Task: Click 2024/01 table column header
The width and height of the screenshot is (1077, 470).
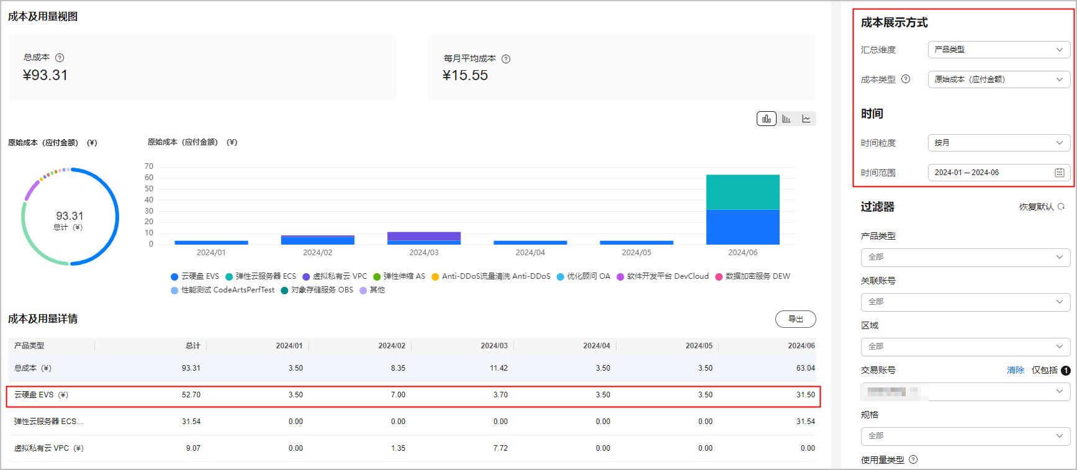Action: pyautogui.click(x=289, y=346)
